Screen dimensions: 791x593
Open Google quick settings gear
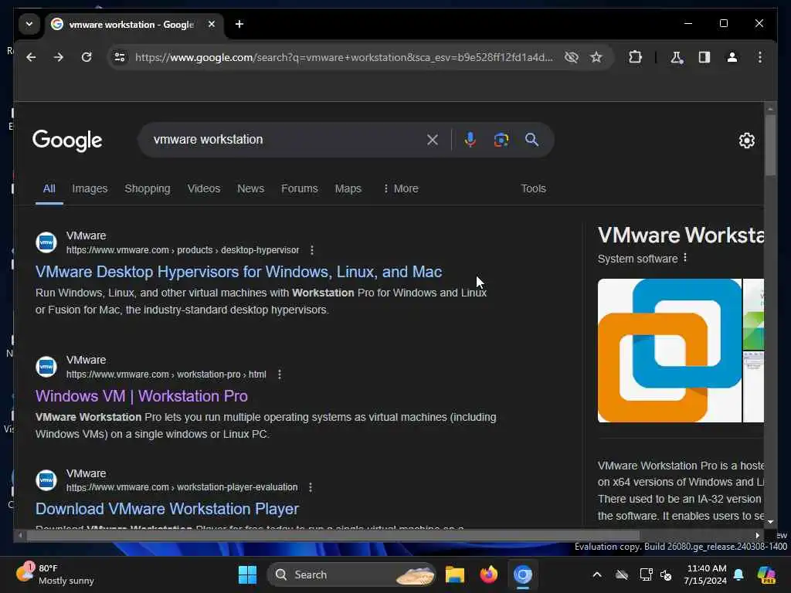747,141
